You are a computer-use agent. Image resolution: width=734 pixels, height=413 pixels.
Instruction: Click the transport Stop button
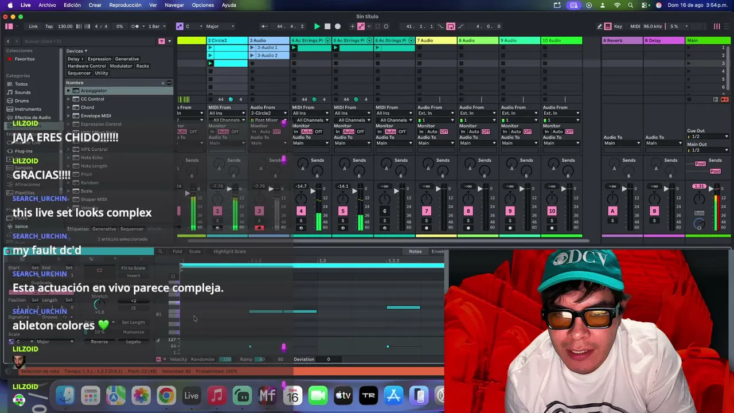point(327,26)
